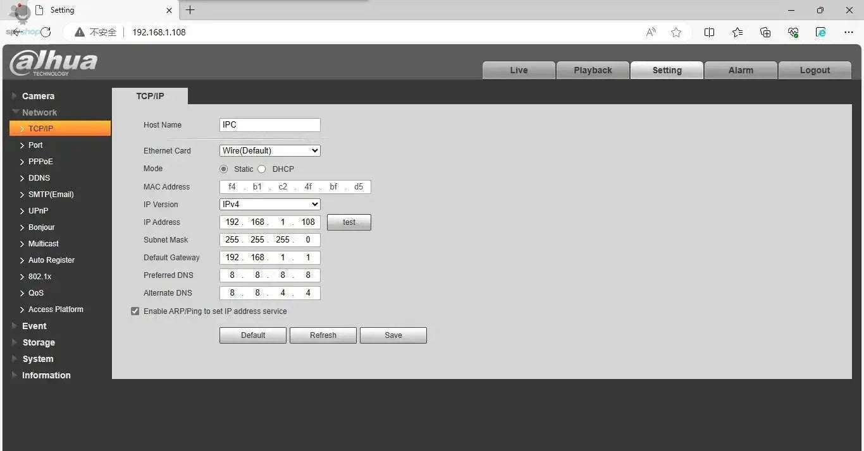Open the read aloud icon in address bar
The image size is (864, 451).
point(650,32)
